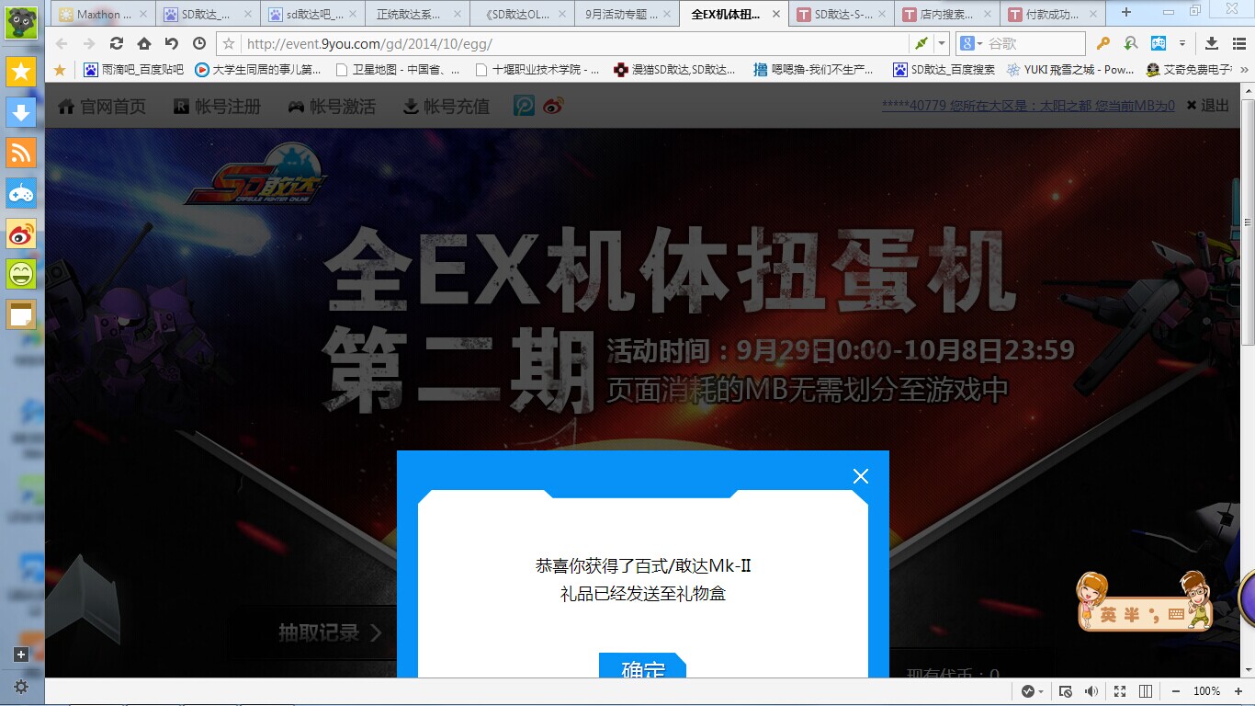Open the notes sidebar icon
This screenshot has width=1255, height=706.
tap(21, 314)
